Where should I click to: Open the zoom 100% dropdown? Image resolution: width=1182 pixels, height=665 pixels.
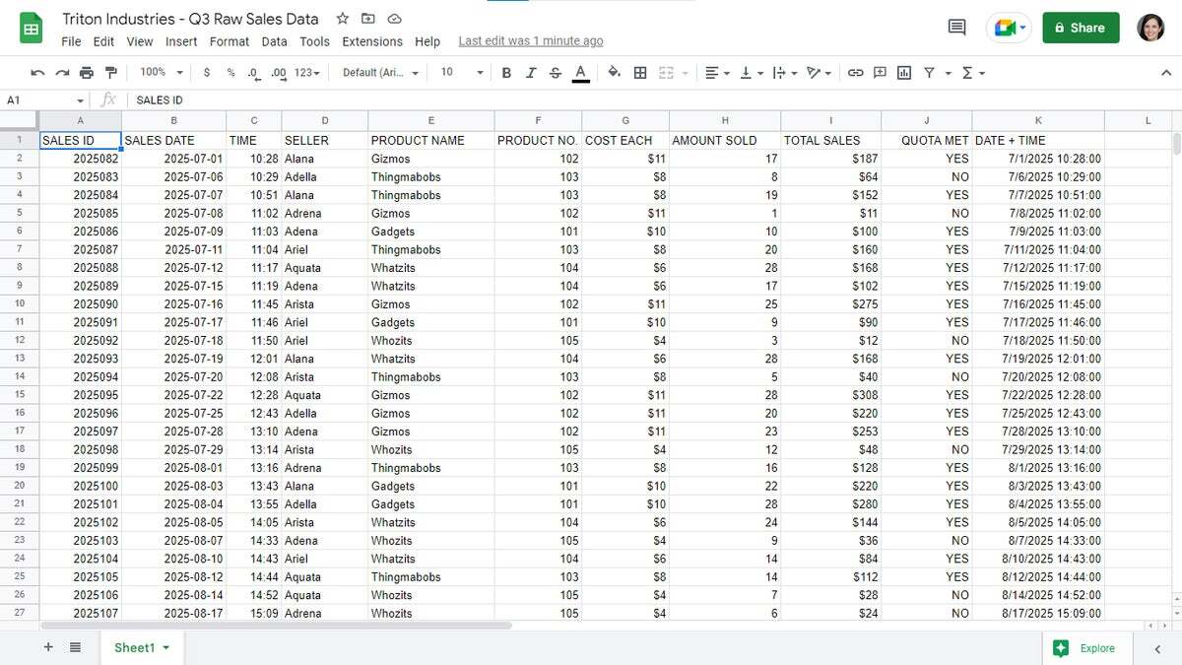pyautogui.click(x=162, y=73)
